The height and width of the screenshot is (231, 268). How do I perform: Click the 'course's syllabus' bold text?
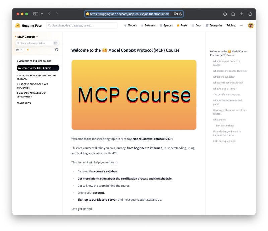pyautogui.click(x=106, y=171)
